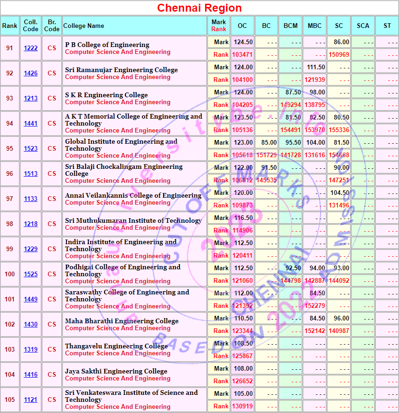The height and width of the screenshot is (413, 399).
Task: Open college code 1319 link
Action: [31, 350]
